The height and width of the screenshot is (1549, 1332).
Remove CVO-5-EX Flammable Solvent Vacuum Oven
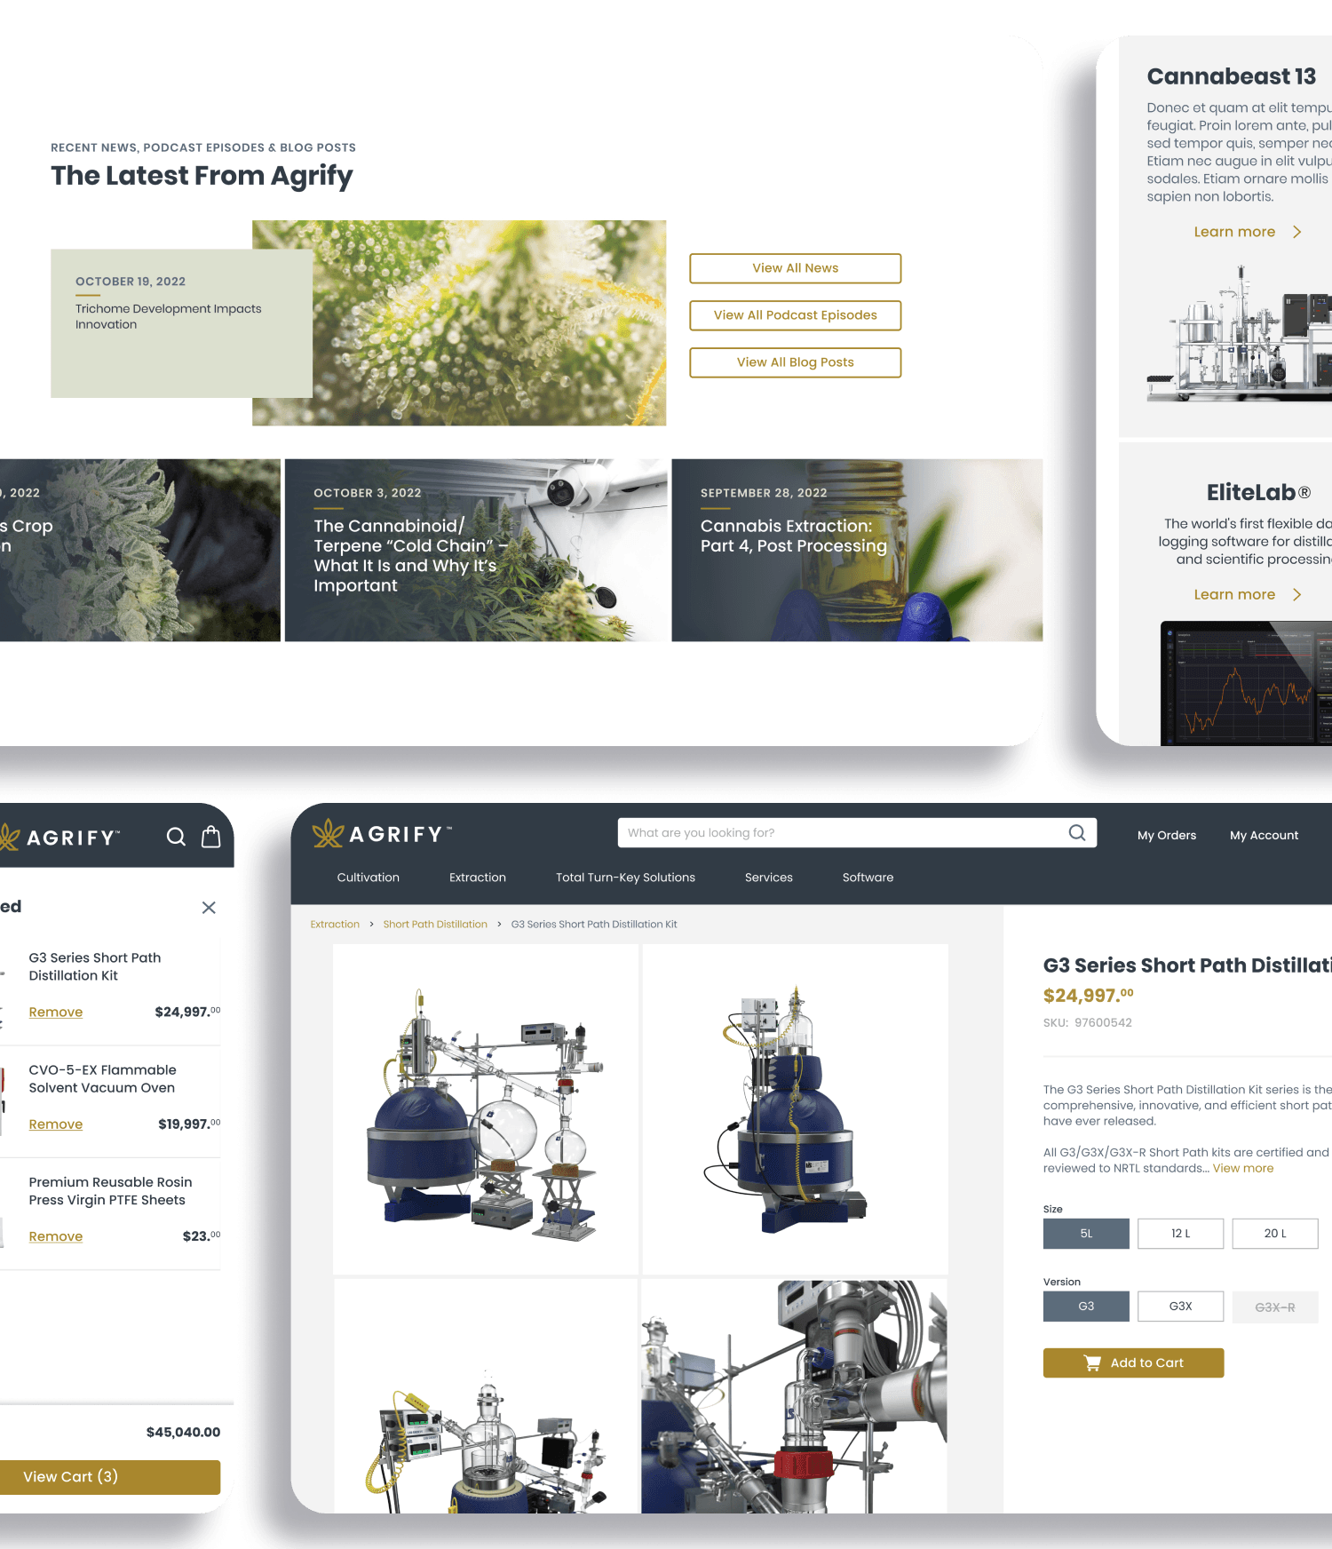coord(56,1124)
